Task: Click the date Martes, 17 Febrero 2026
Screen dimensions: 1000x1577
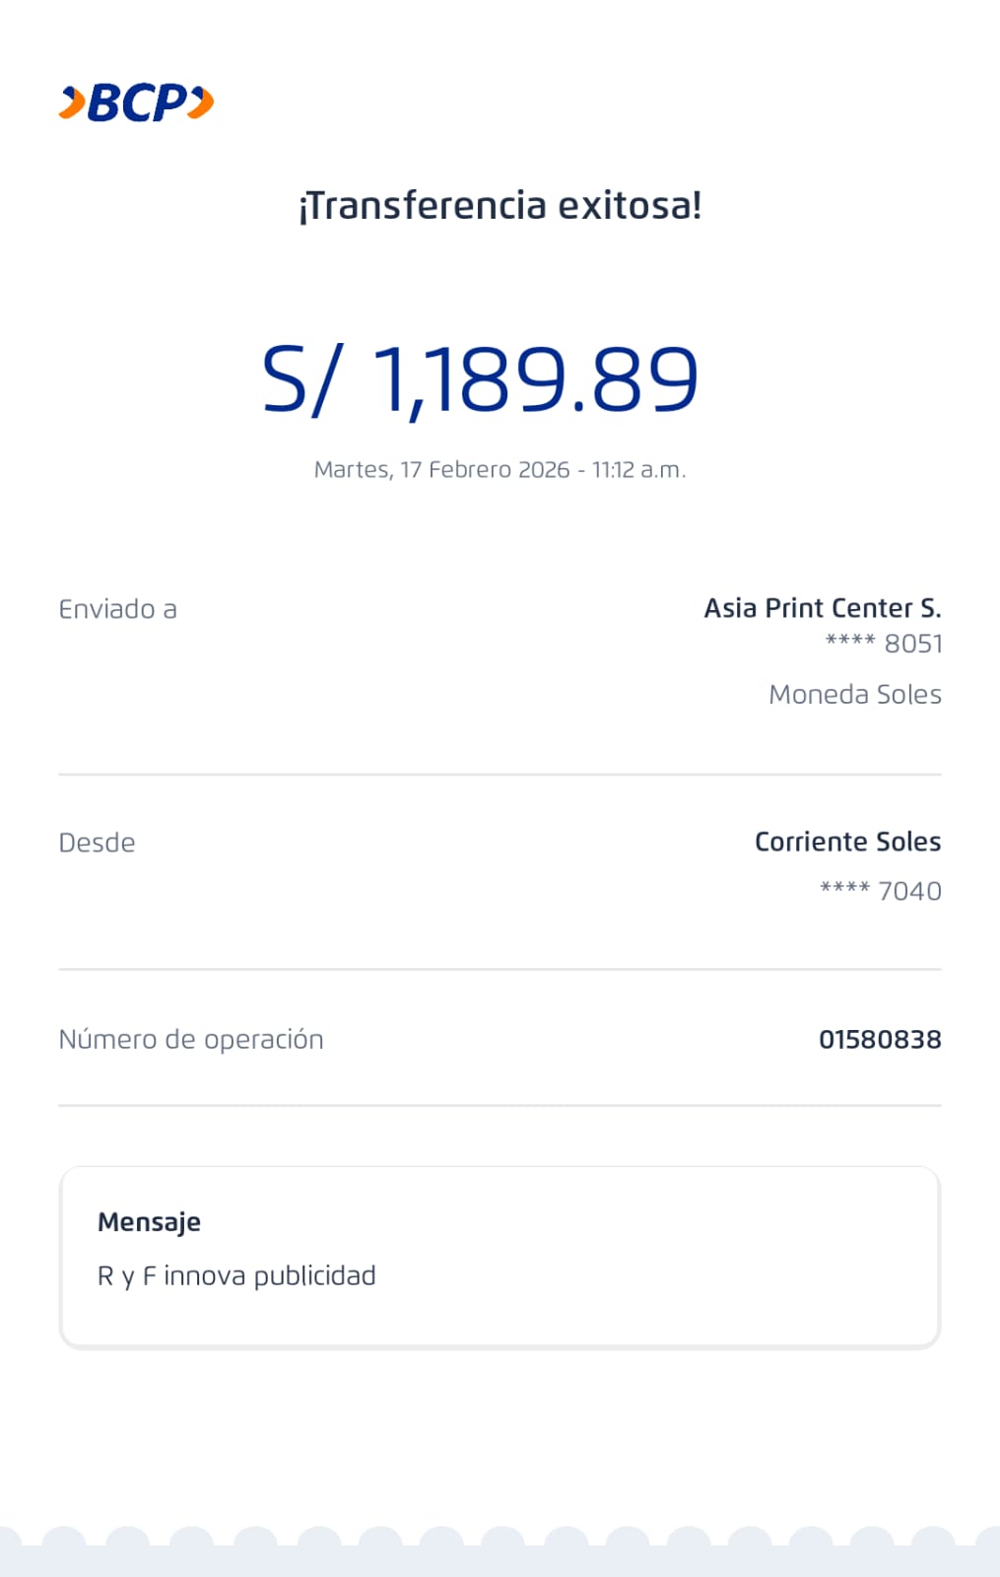Action: (441, 470)
